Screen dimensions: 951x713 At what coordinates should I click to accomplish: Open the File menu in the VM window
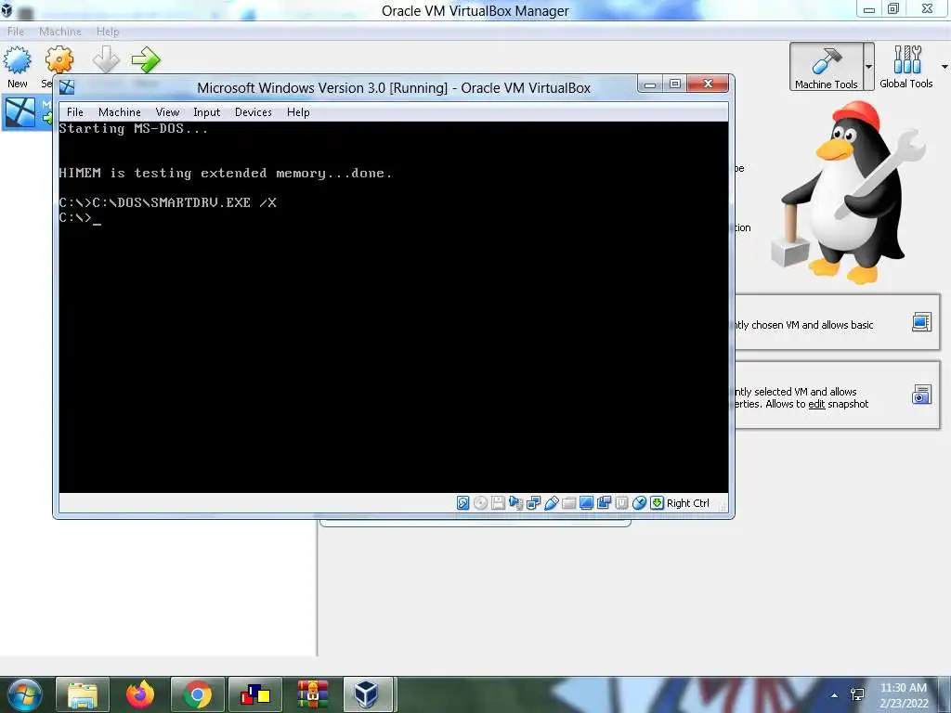point(74,112)
